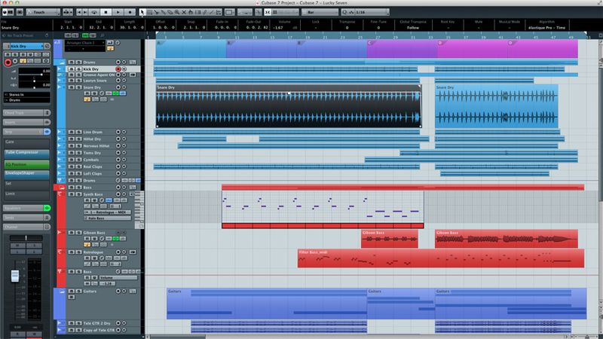Toggle large record enable in Inspector
Image resolution: width=603 pixels, height=339 pixels.
pos(8,63)
